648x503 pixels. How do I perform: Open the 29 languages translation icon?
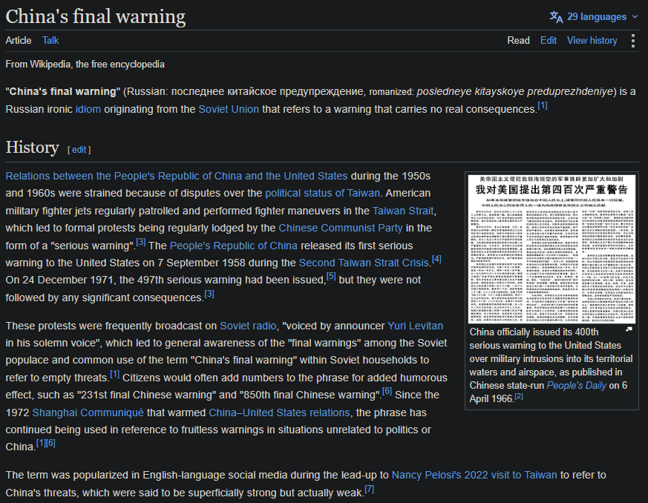click(556, 17)
